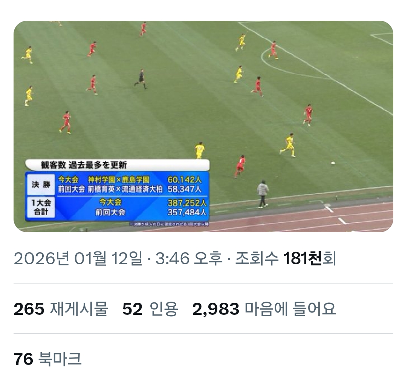Click the 76 북마크 bookmarks count
Screen dimensions: 405x377
pos(48,359)
